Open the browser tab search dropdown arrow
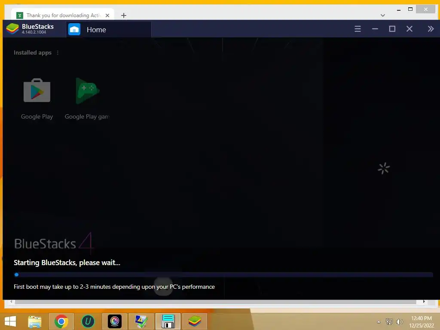Screen dimensions: 440x330 point(383,15)
